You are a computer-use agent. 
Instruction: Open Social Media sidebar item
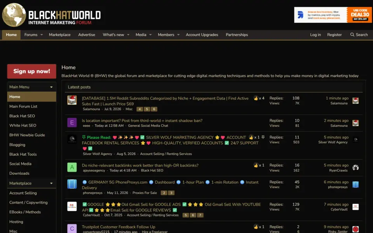click(20, 163)
